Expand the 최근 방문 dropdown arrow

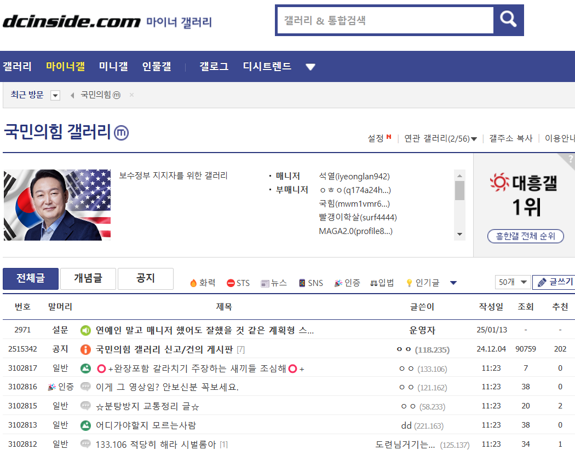pyautogui.click(x=55, y=96)
